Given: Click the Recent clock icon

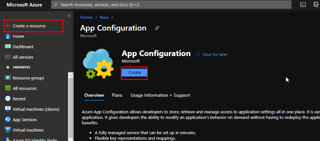Looking at the screenshot, I should click(x=8, y=99).
